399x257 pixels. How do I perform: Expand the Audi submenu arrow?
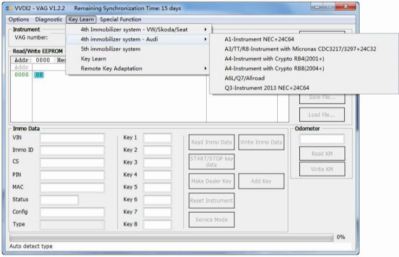[x=205, y=39]
